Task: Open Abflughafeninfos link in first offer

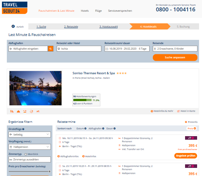Action: click(x=68, y=156)
